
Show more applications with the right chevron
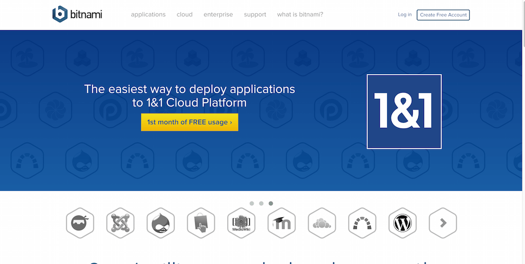tap(443, 223)
